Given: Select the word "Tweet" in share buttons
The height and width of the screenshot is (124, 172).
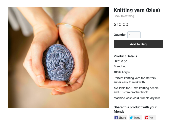Looking at the screenshot, I should point(137,118).
